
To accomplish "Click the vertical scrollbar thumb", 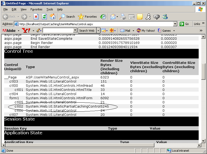I will click(204, 71).
